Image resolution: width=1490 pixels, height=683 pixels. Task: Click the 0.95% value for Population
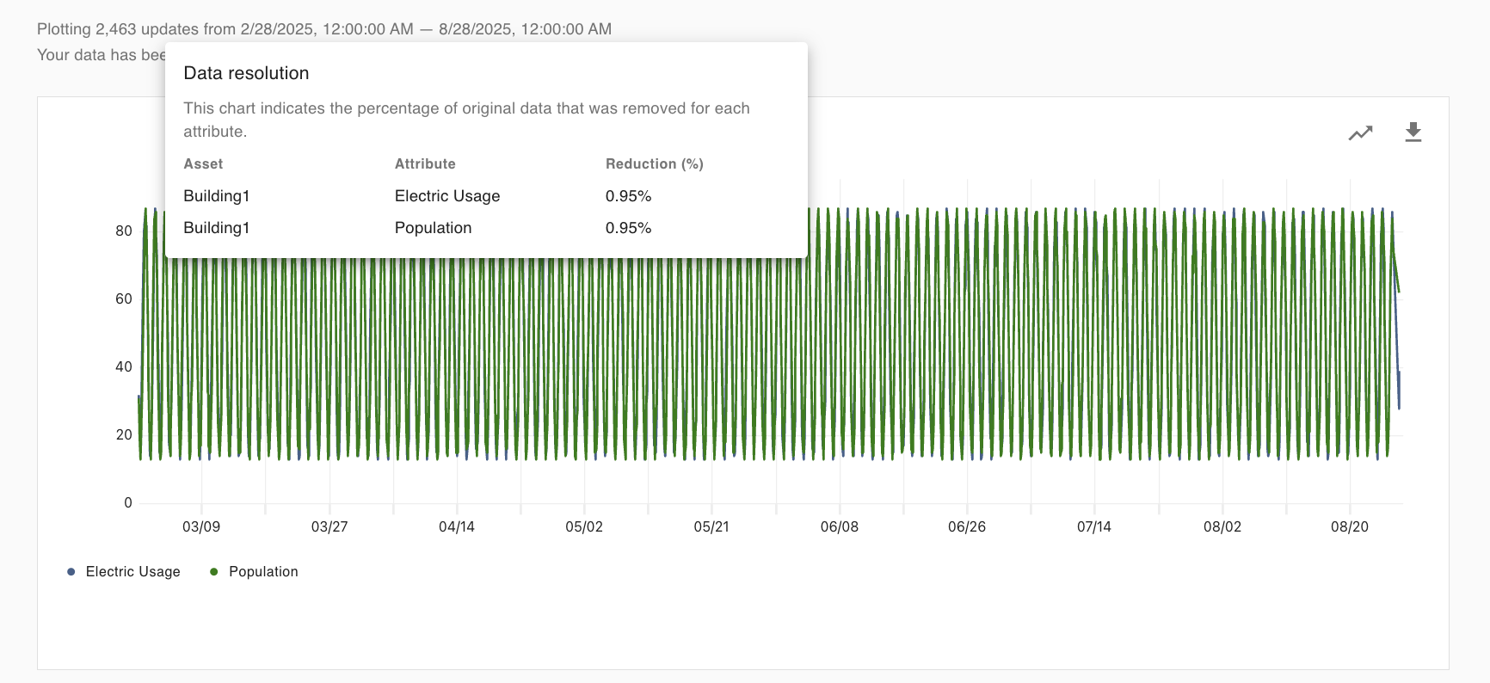click(x=628, y=228)
